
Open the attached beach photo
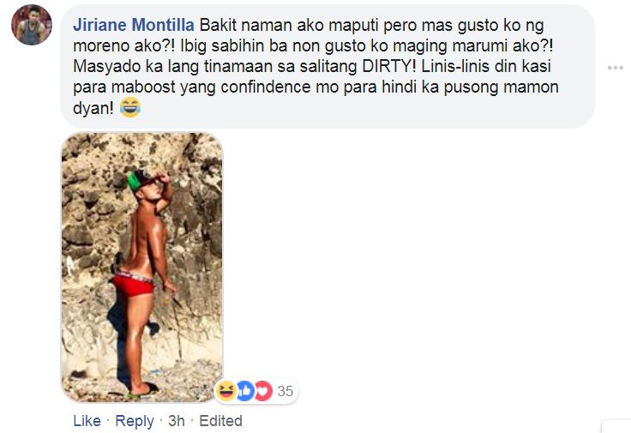pos(142,268)
